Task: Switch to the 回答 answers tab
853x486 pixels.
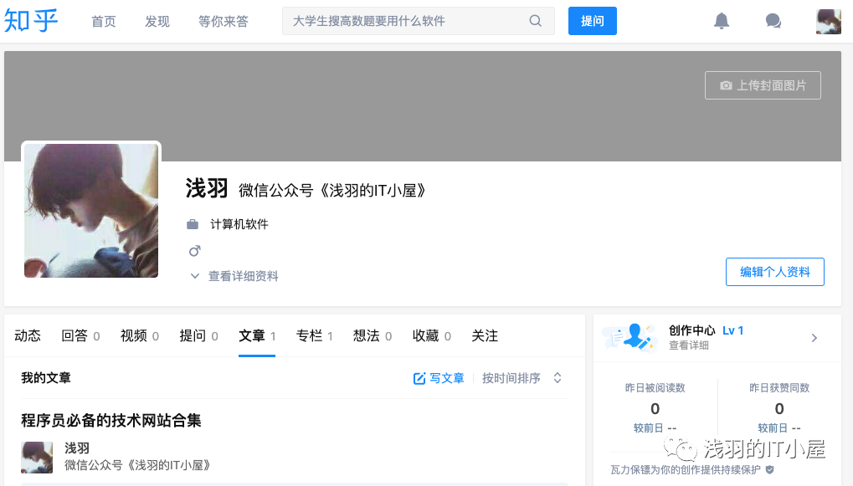Action: tap(80, 336)
